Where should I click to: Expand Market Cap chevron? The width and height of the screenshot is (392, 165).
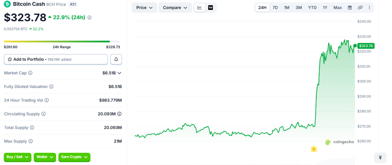click(119, 73)
